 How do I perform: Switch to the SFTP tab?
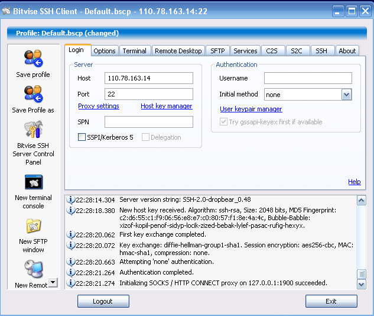pos(217,51)
